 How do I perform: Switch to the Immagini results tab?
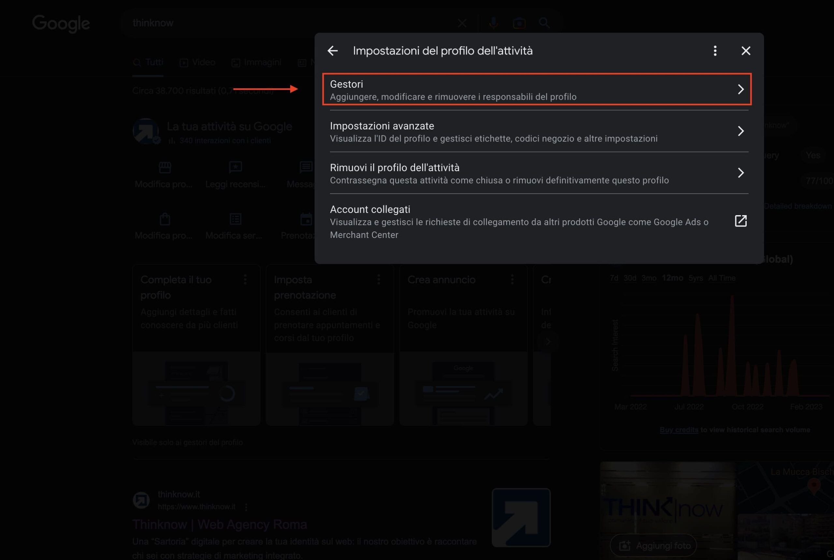[257, 63]
